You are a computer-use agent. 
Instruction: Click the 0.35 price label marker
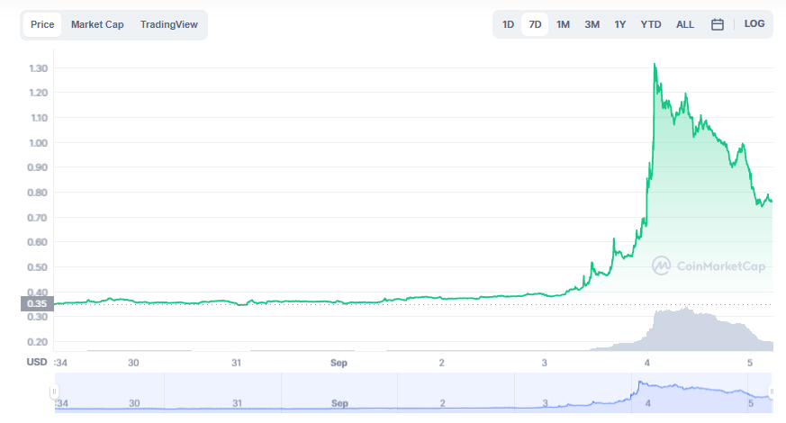click(37, 303)
